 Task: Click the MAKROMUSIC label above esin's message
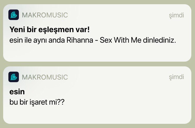(45, 77)
